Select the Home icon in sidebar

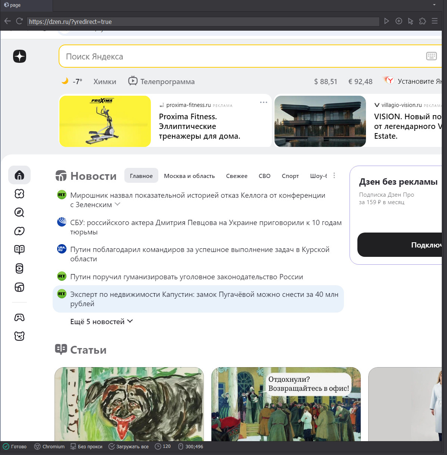pyautogui.click(x=19, y=175)
